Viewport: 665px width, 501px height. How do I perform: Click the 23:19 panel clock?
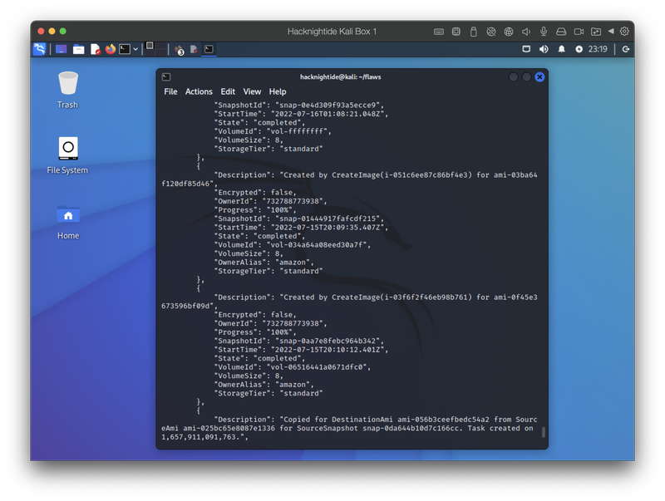[597, 49]
